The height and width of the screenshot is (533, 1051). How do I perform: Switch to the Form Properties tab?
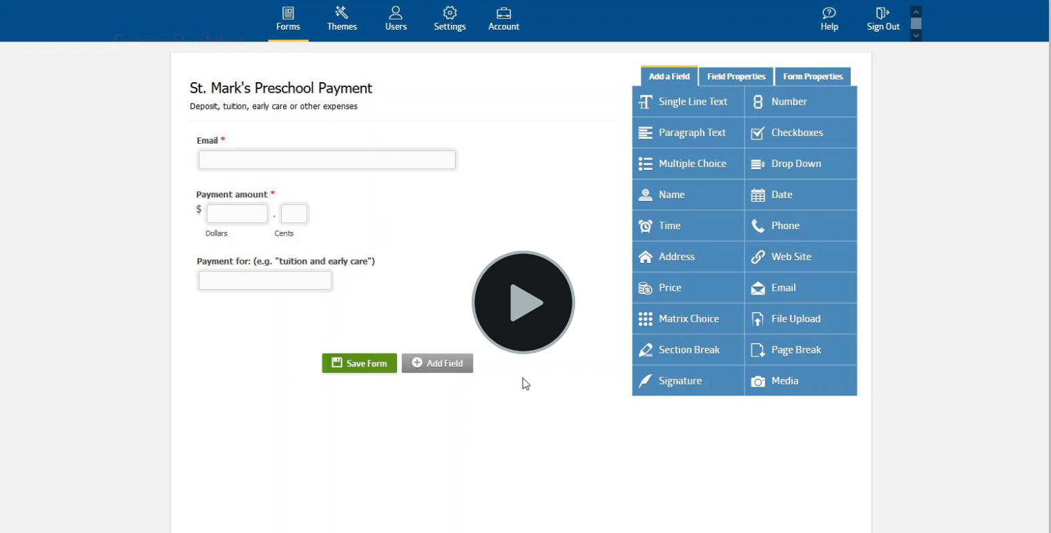pos(813,77)
